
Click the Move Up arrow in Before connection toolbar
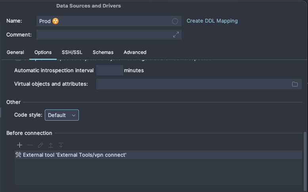pos(51,145)
